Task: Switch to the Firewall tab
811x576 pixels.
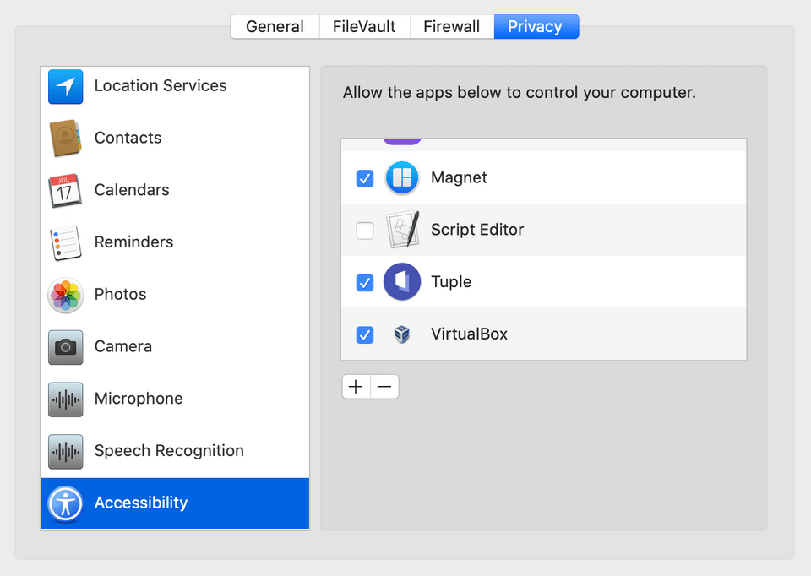Action: coord(451,26)
